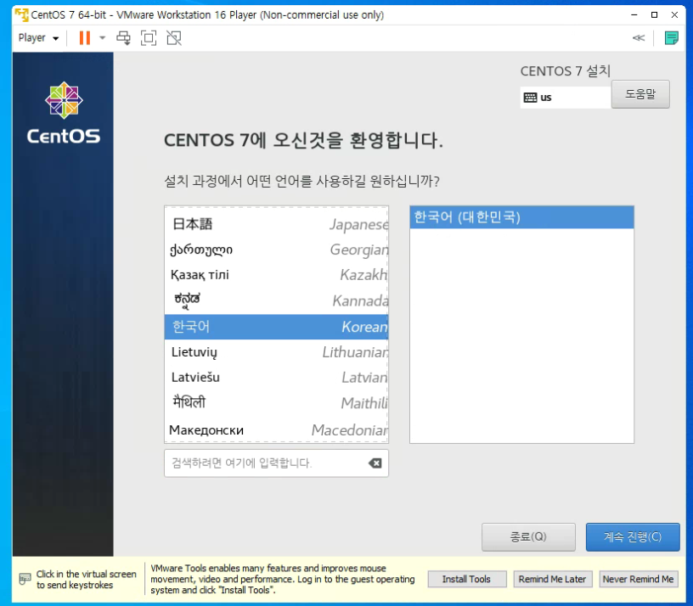Click the CentOS logo in sidebar
Screen dimensions: 693x606
(64, 113)
